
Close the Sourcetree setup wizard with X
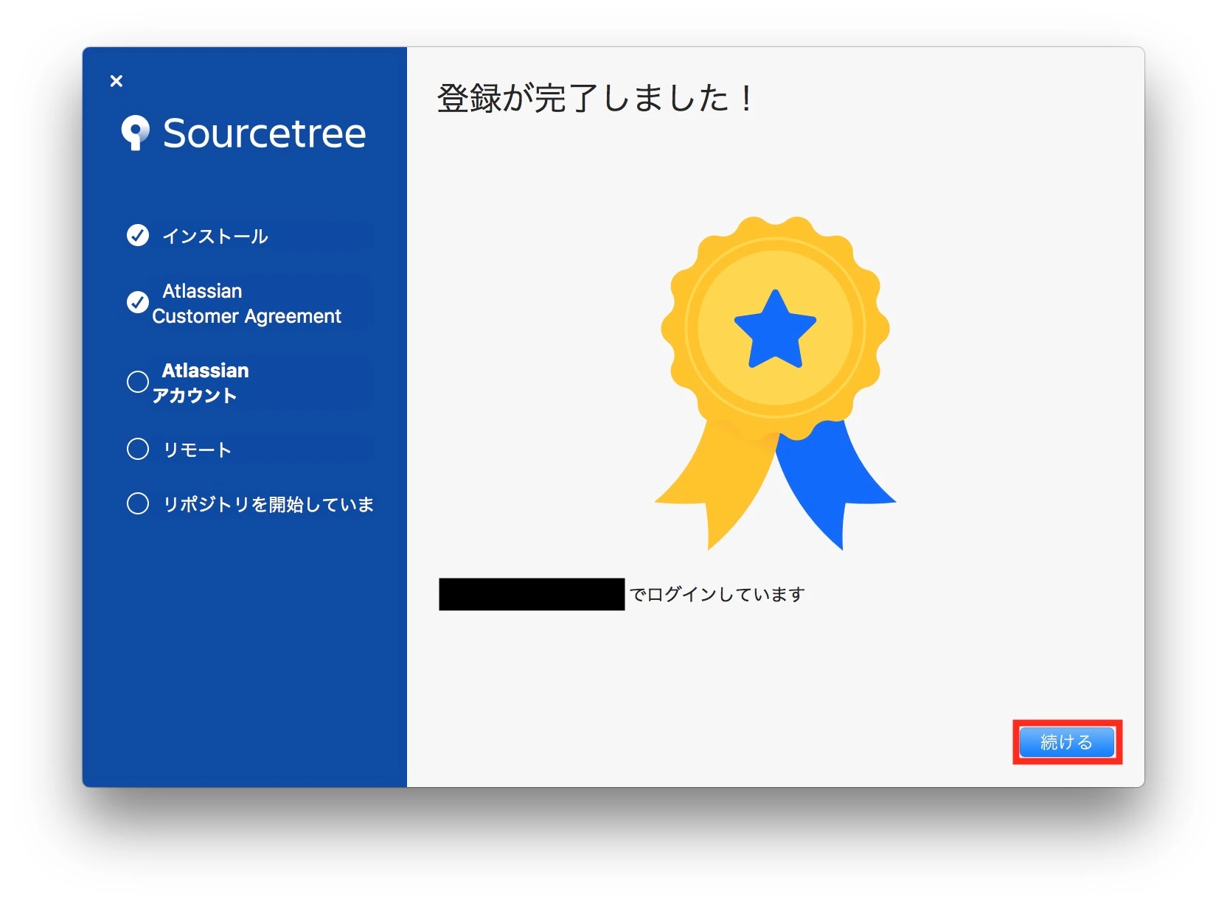(x=117, y=81)
